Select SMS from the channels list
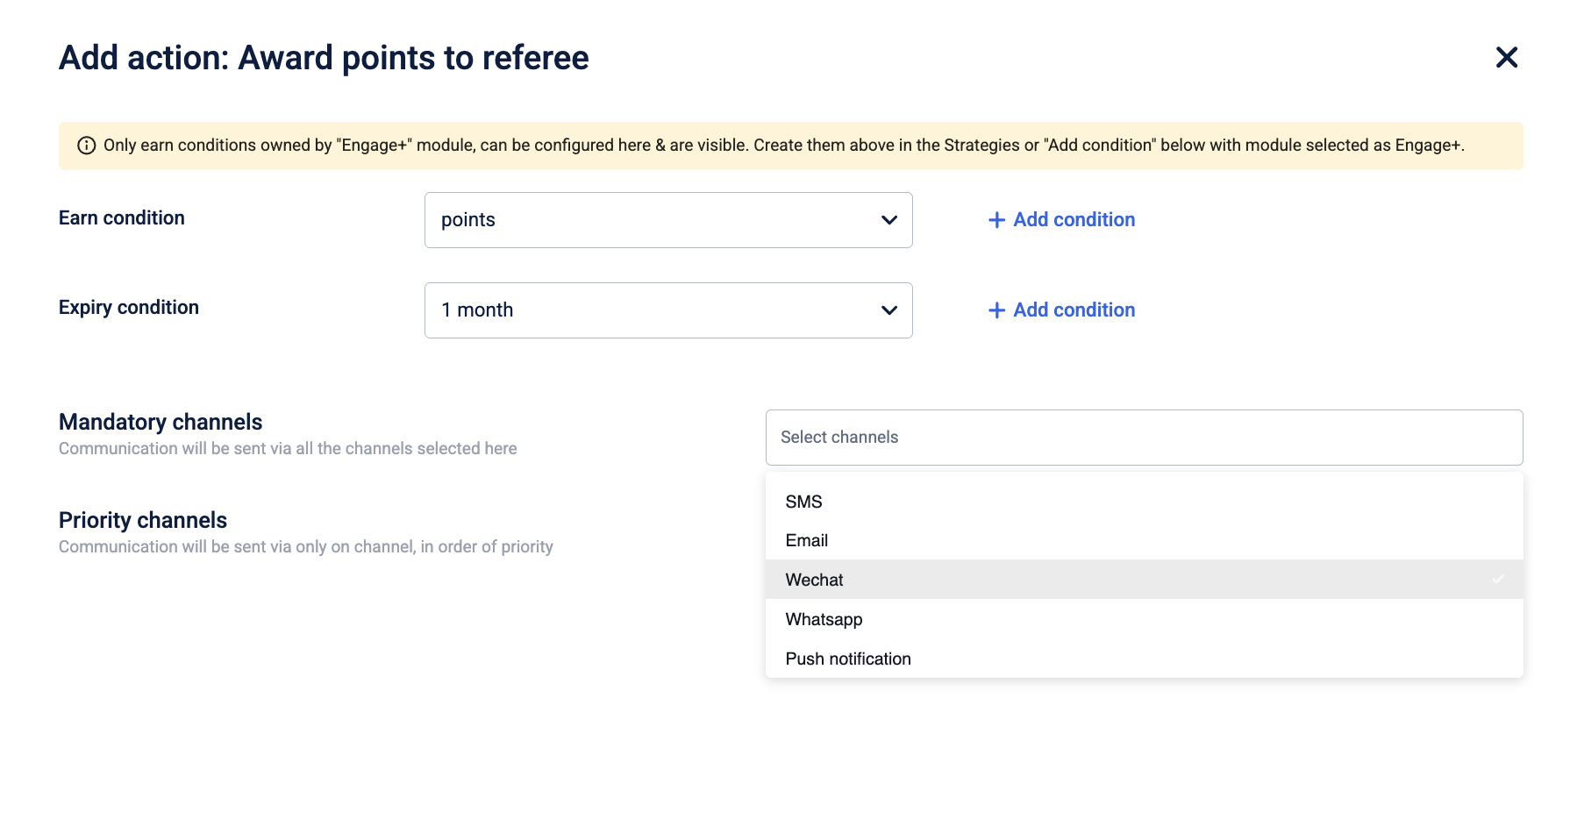Image resolution: width=1577 pixels, height=826 pixels. (x=1144, y=502)
